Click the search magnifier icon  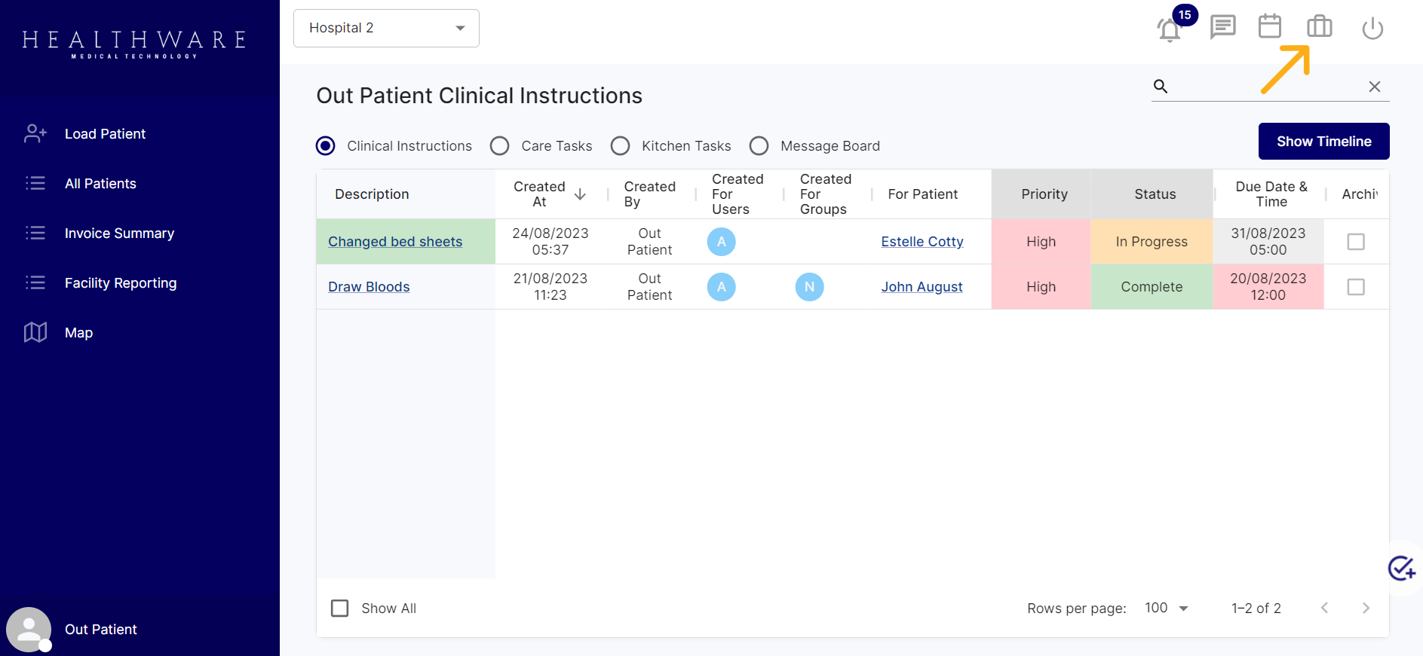[1161, 87]
